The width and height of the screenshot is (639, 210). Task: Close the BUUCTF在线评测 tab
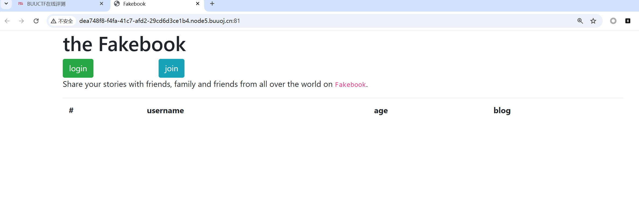coord(102,4)
